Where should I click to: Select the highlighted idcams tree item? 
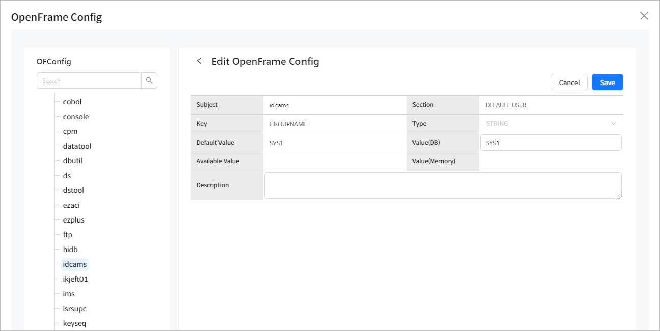[x=75, y=264]
